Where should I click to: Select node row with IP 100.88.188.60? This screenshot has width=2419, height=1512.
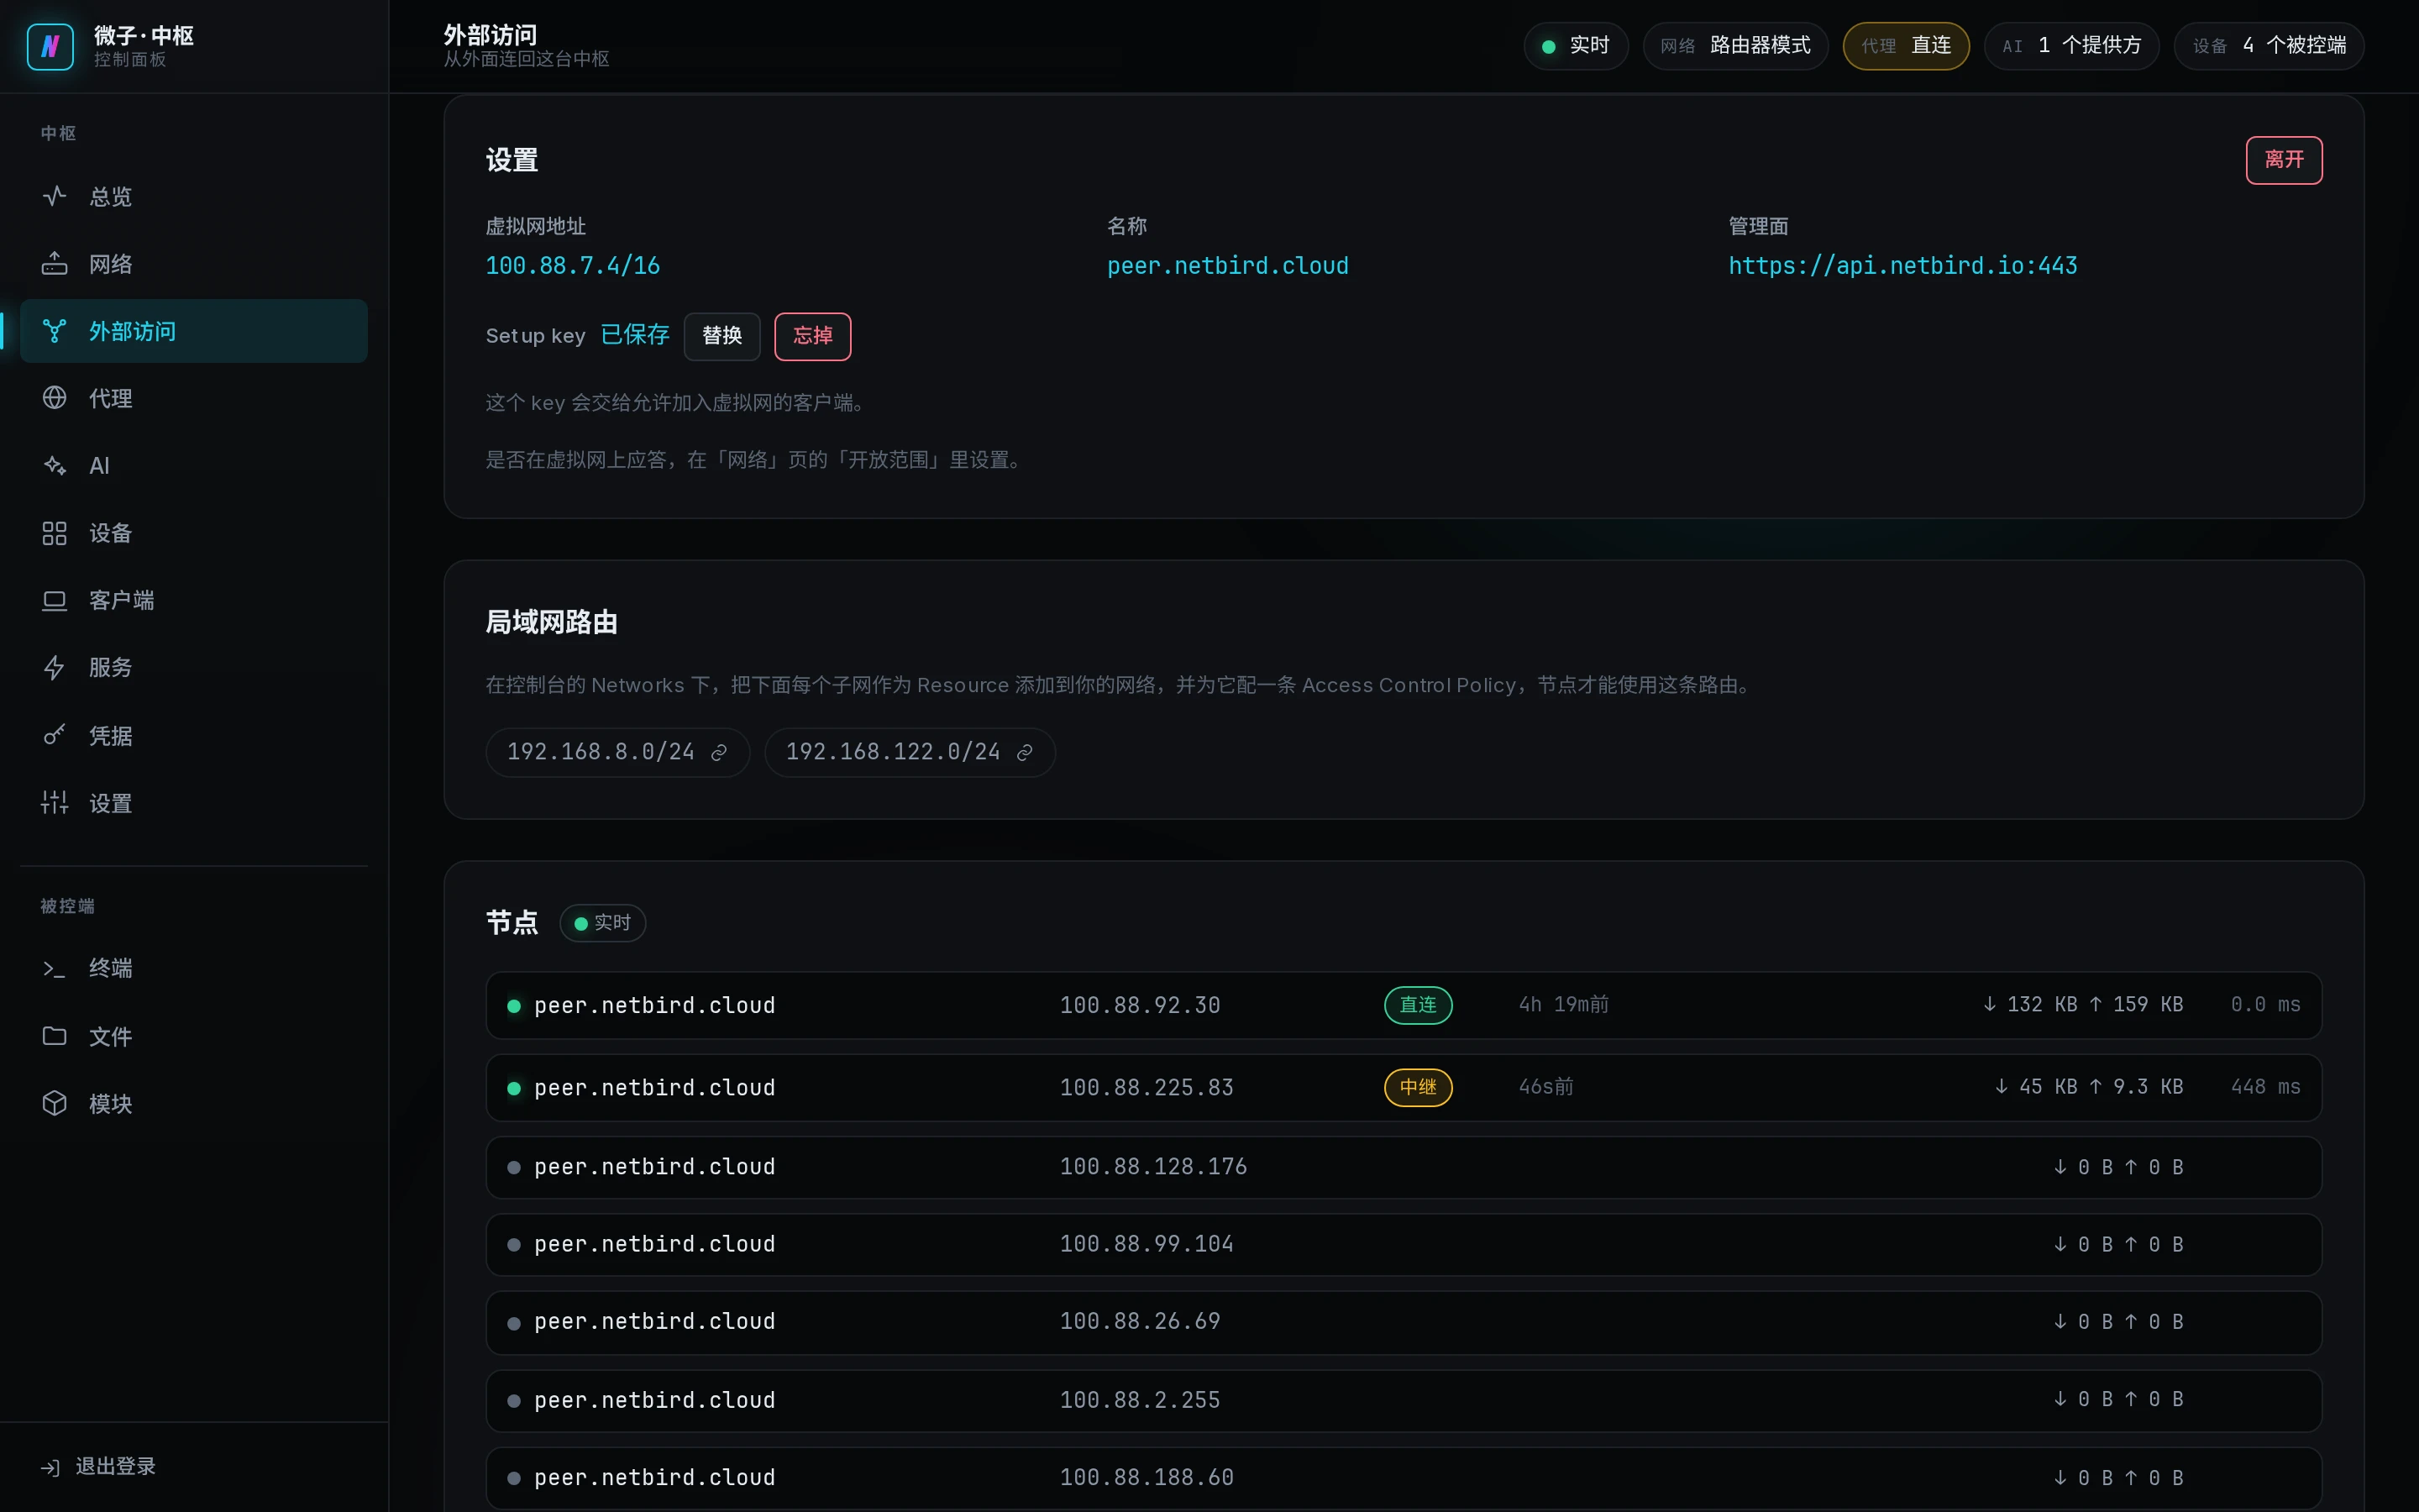tap(1404, 1478)
